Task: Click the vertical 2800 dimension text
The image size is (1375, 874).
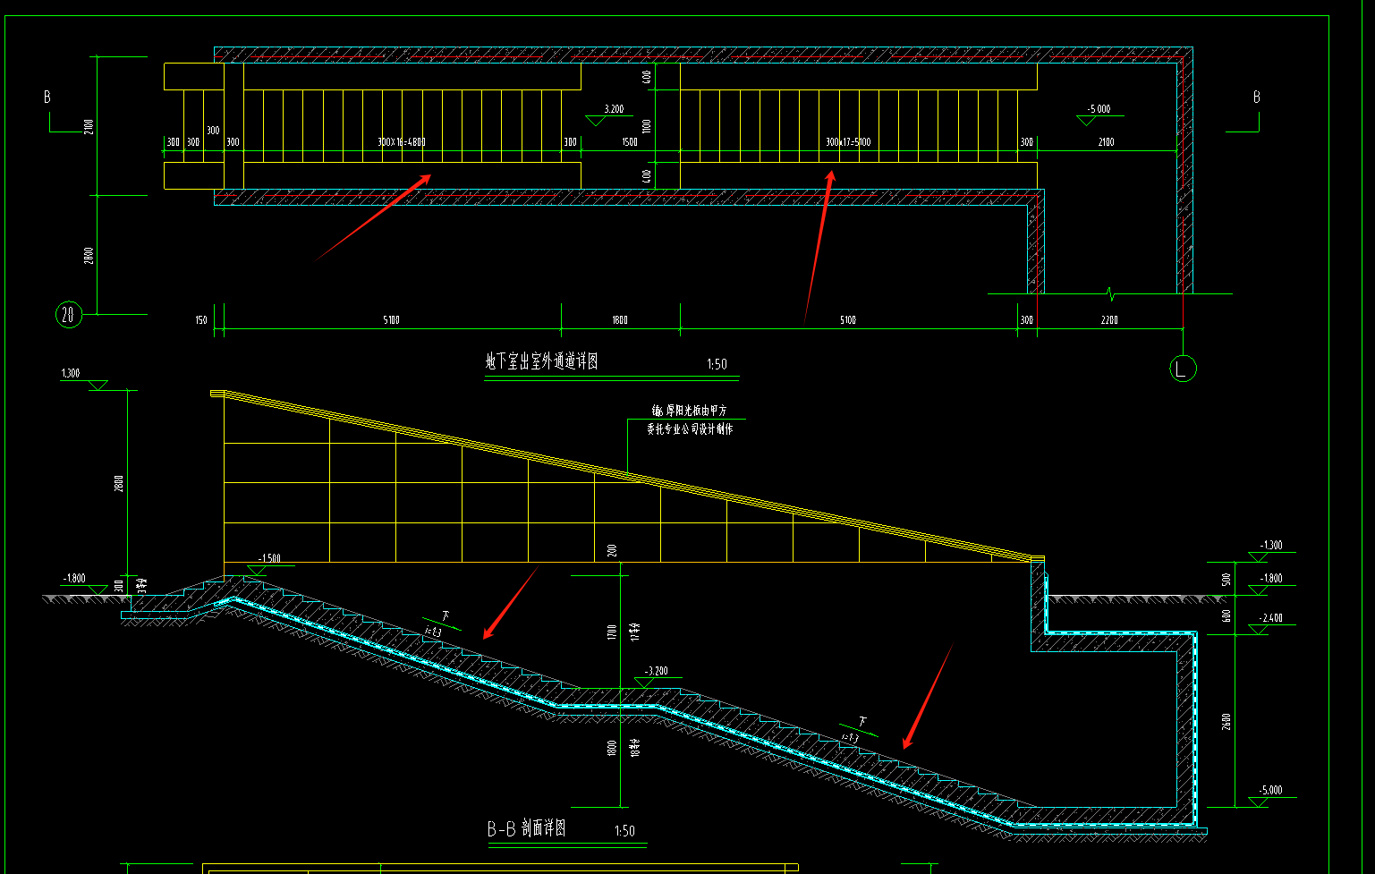Action: tap(89, 256)
